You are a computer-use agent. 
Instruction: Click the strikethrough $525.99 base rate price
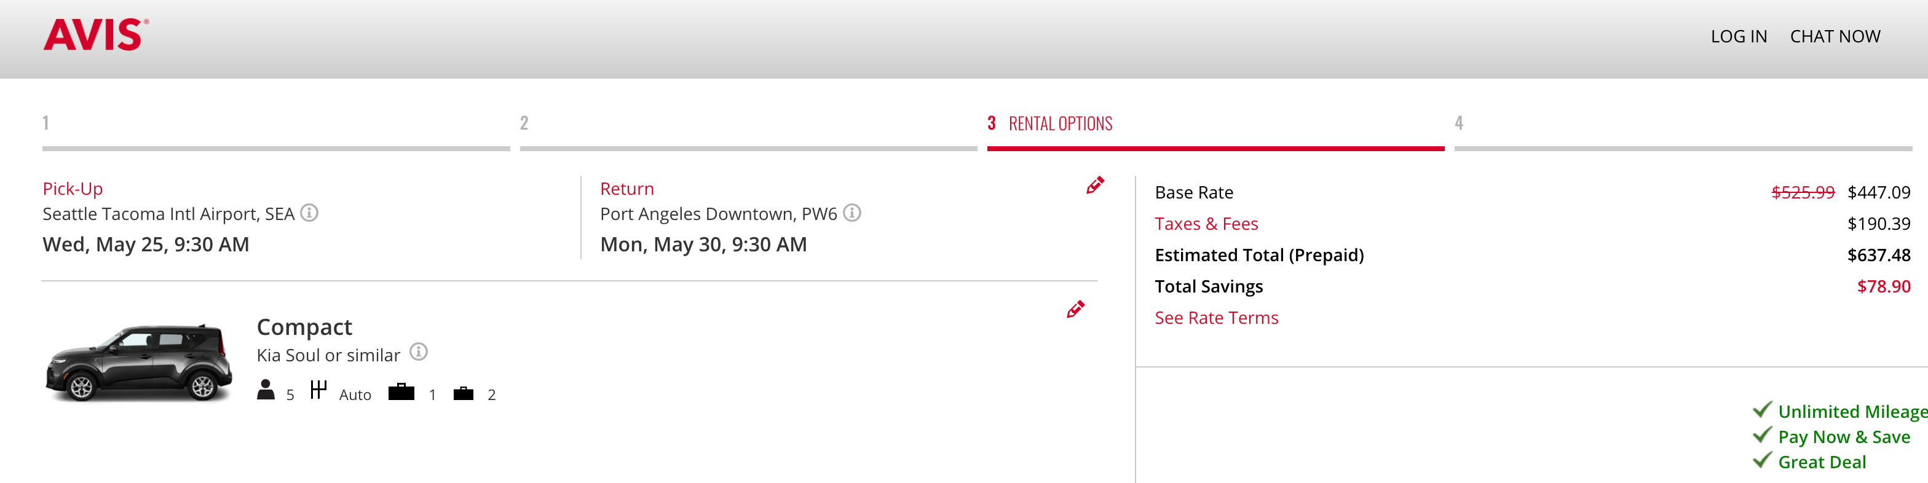1803,192
